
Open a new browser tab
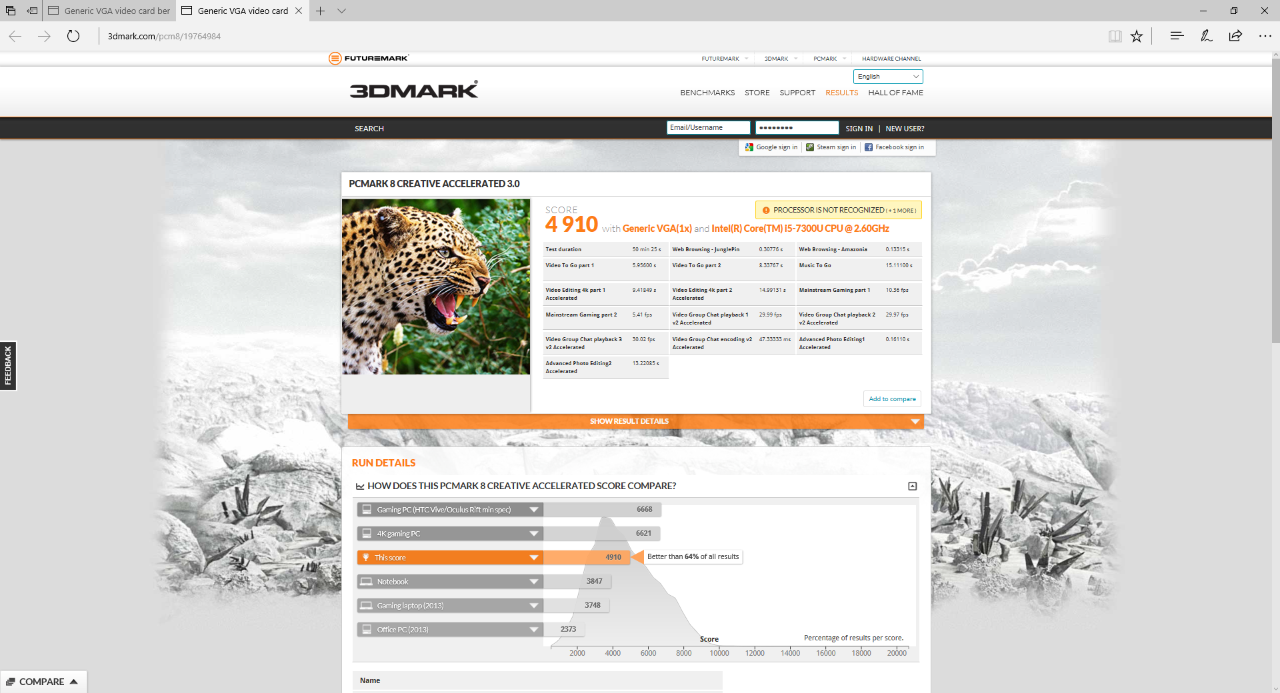(320, 11)
